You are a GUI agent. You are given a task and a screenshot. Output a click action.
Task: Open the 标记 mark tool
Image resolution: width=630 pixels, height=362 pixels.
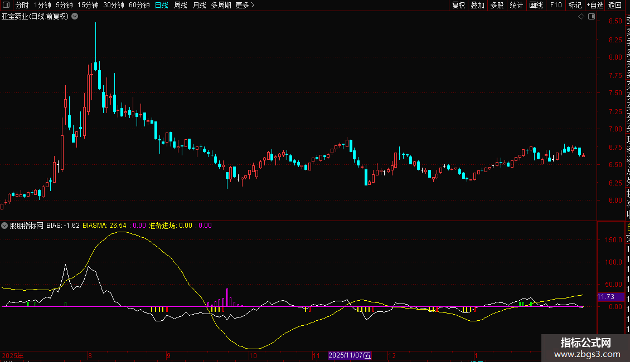tap(575, 5)
